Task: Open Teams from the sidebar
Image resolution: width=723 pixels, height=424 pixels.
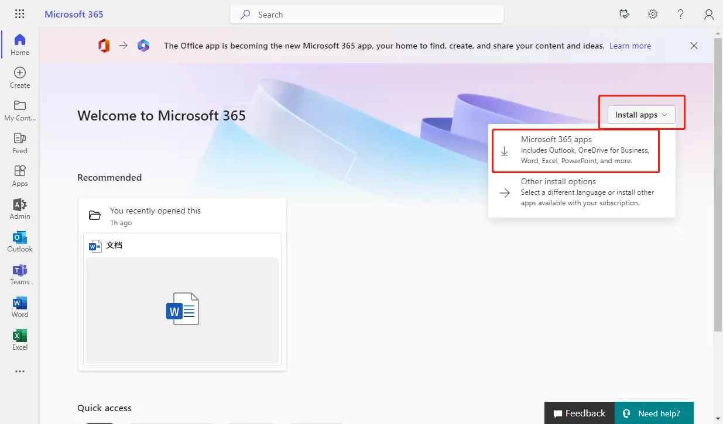Action: [19, 273]
